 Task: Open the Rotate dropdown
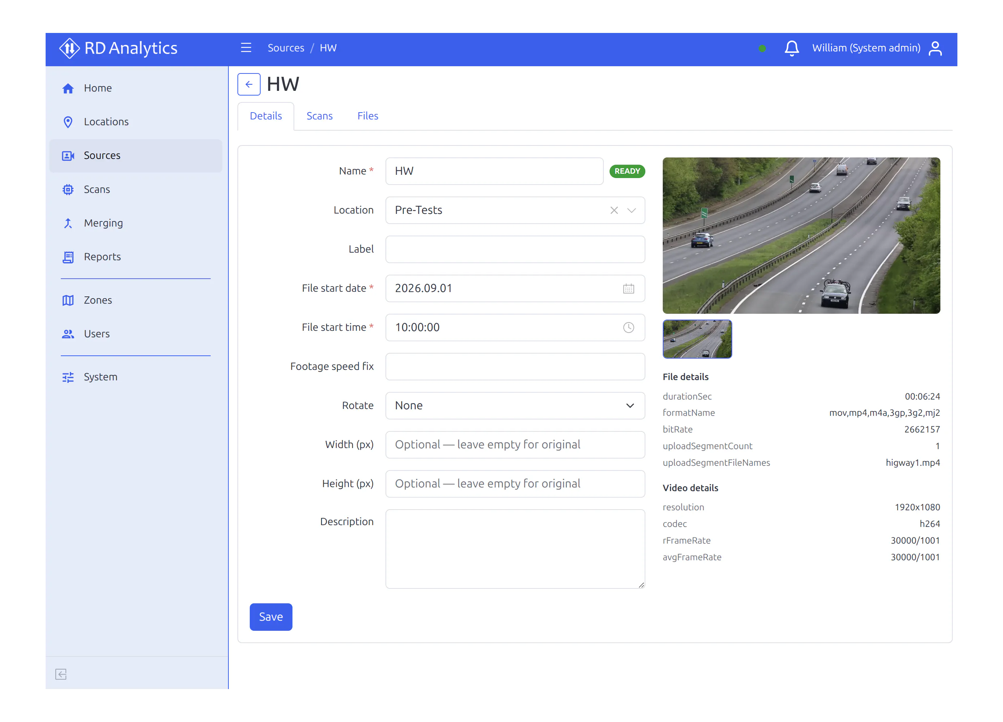coord(515,405)
